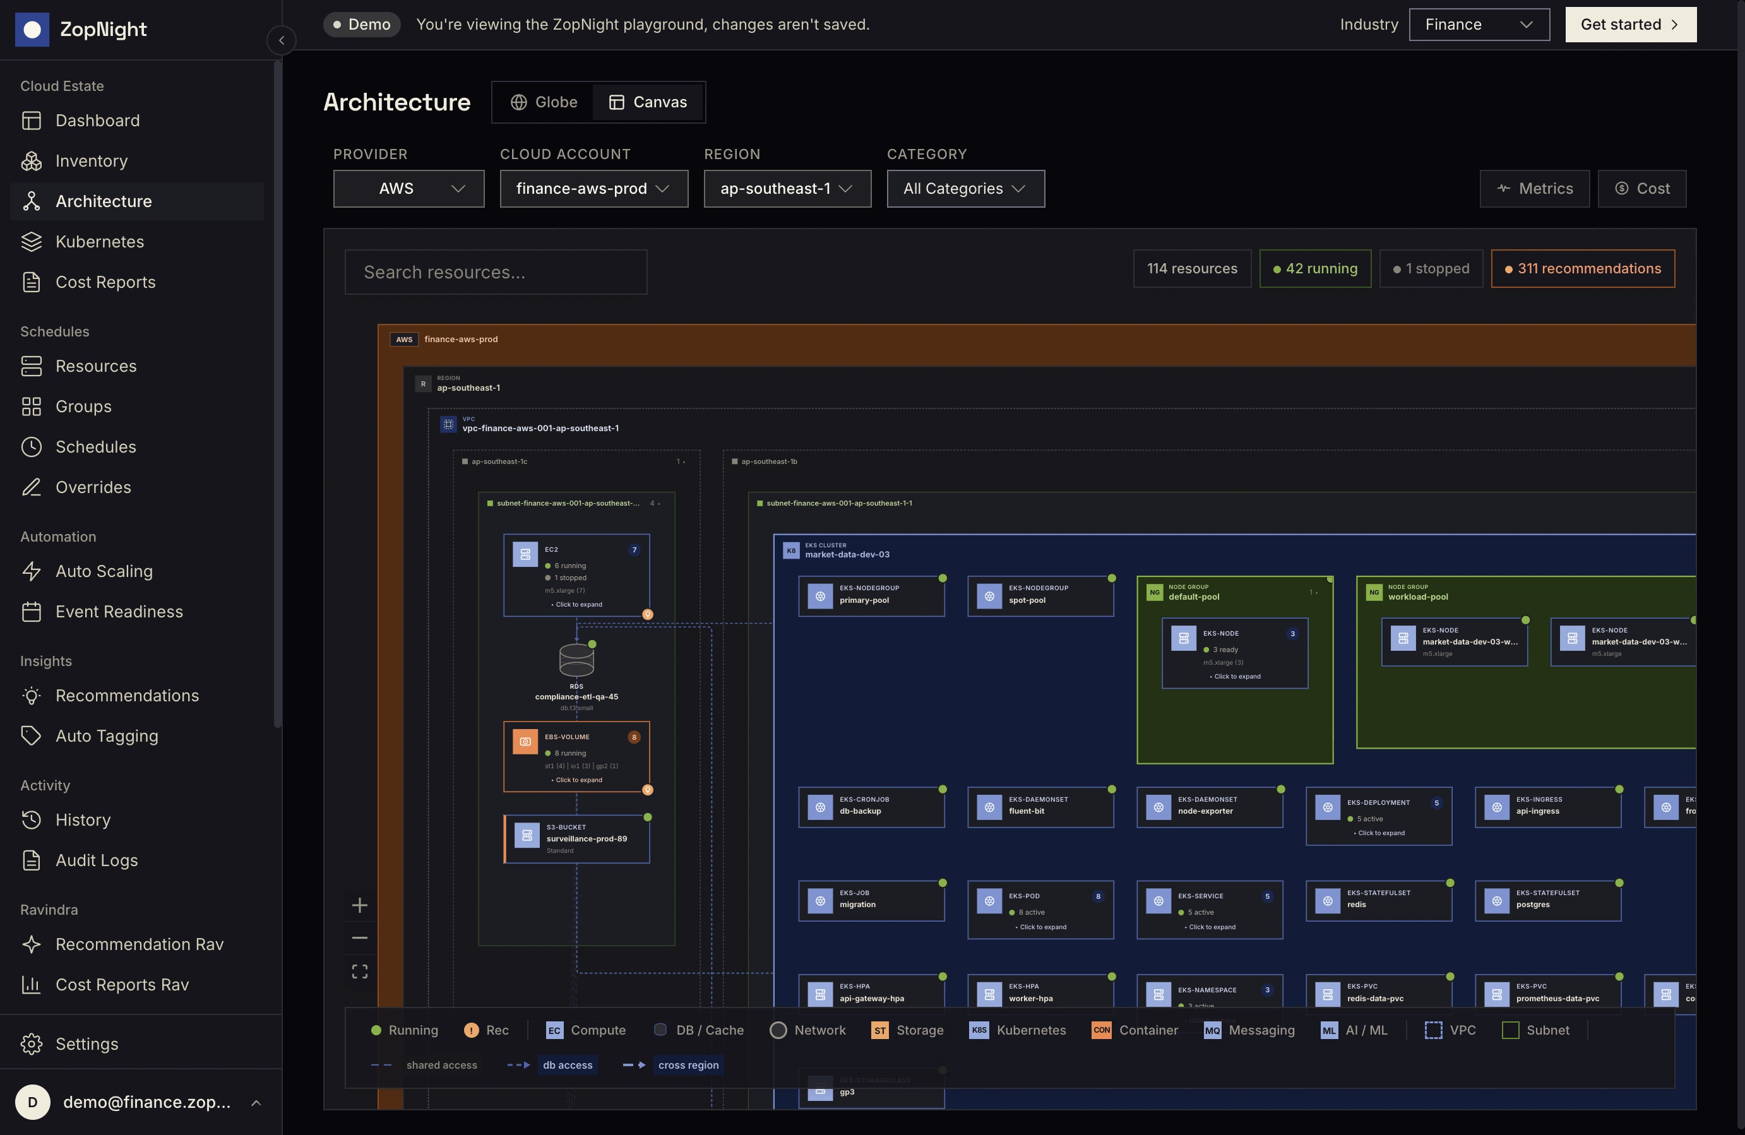This screenshot has width=1745, height=1135.
Task: Click the Kubernetes layers icon in sidebar
Action: pyautogui.click(x=32, y=241)
